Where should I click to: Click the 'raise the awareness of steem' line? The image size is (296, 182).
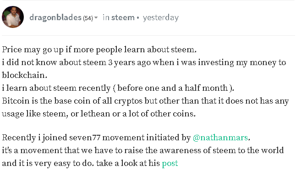point(143,150)
